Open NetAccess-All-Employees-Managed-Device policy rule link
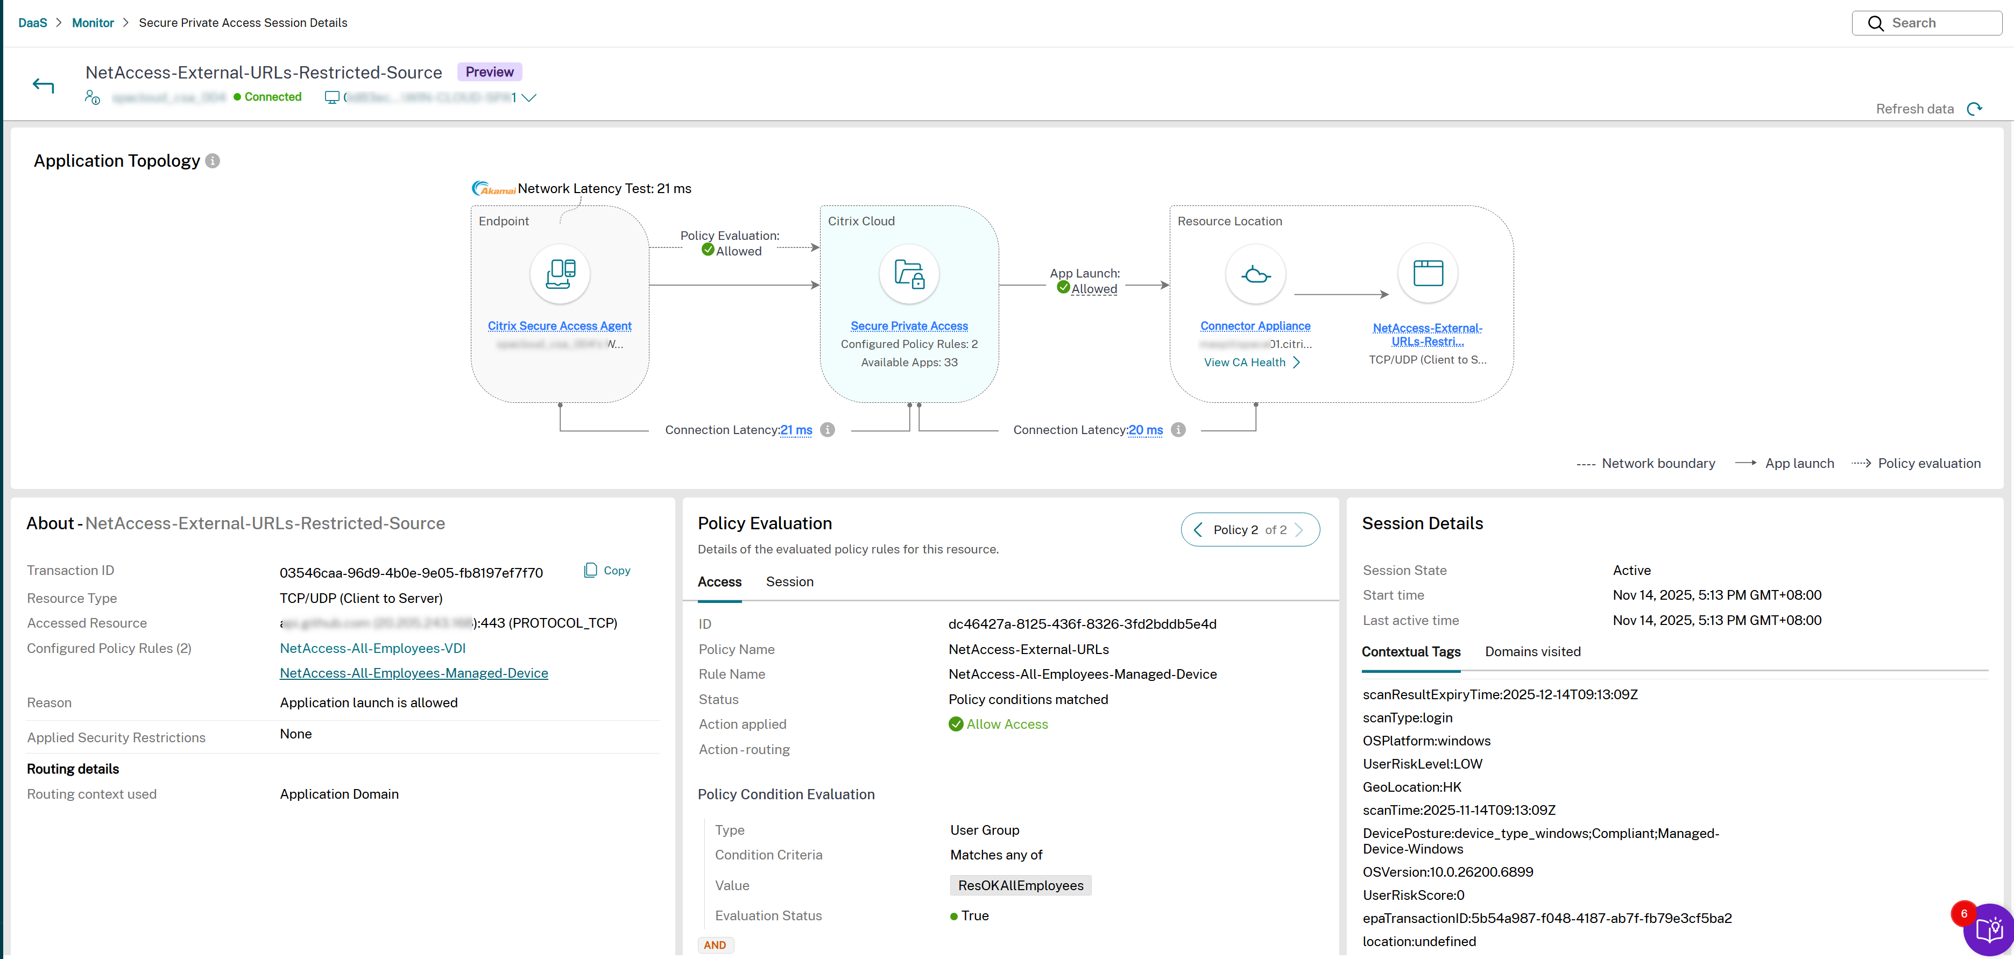The image size is (2014, 959). point(414,674)
